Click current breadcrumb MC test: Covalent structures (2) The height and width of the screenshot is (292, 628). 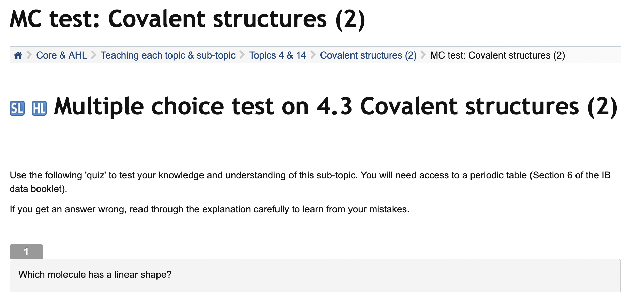coord(497,55)
